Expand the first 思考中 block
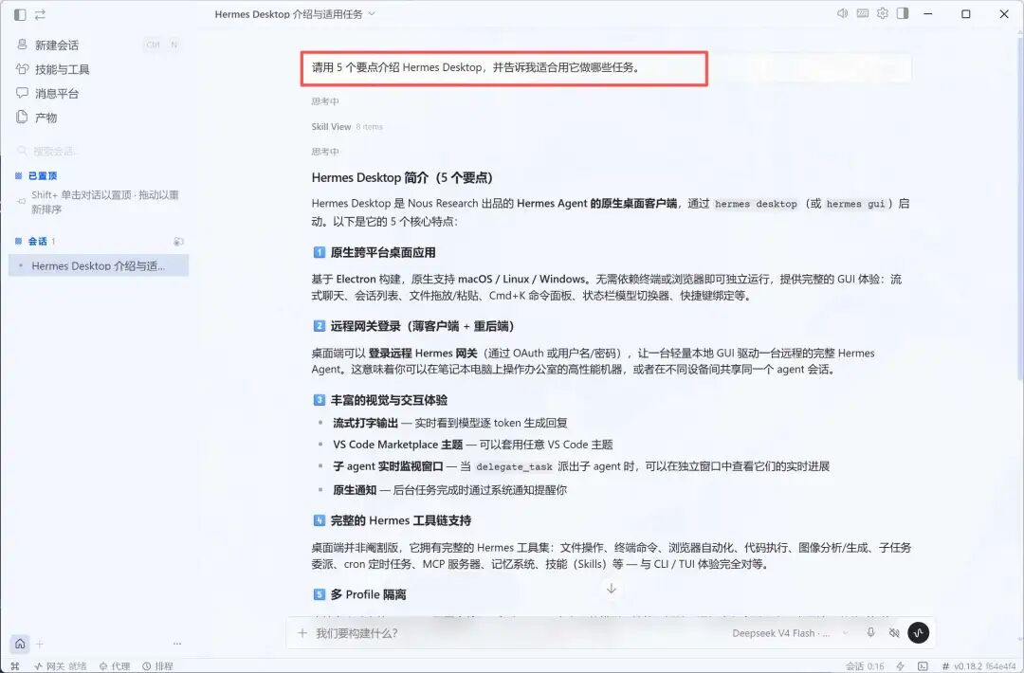Image resolution: width=1024 pixels, height=673 pixels. pyautogui.click(x=325, y=101)
